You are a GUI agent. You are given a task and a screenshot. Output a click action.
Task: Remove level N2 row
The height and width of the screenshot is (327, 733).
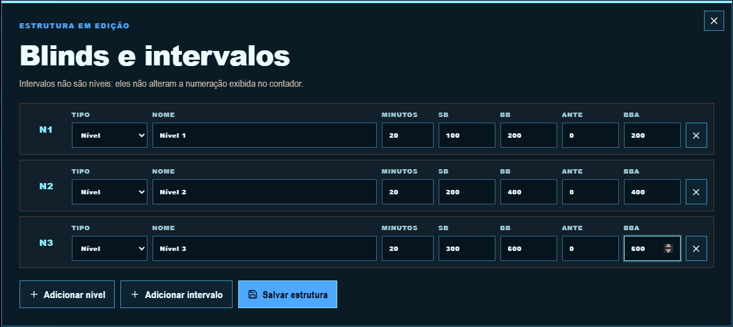696,192
